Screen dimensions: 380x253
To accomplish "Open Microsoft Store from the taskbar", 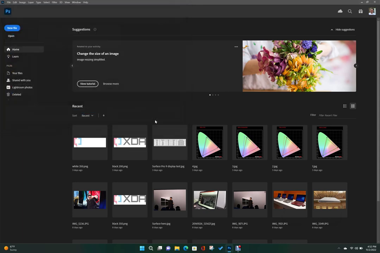I will [194, 248].
